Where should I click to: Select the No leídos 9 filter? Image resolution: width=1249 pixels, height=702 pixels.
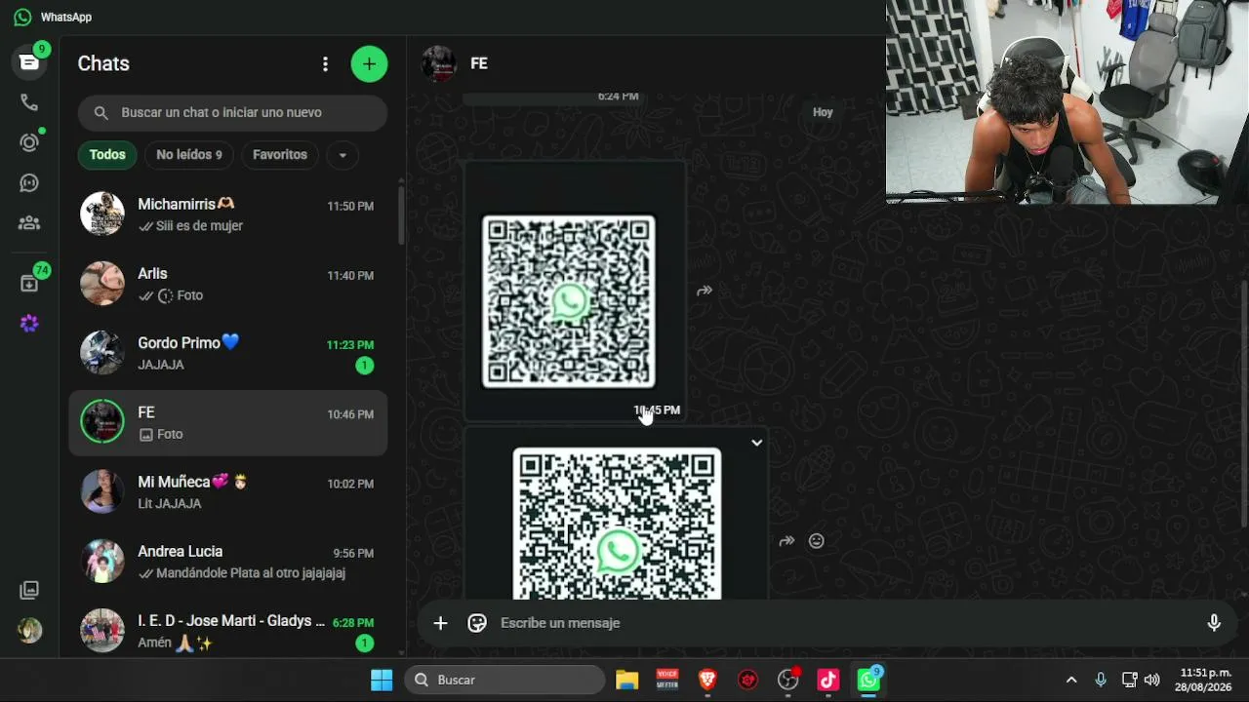point(189,155)
